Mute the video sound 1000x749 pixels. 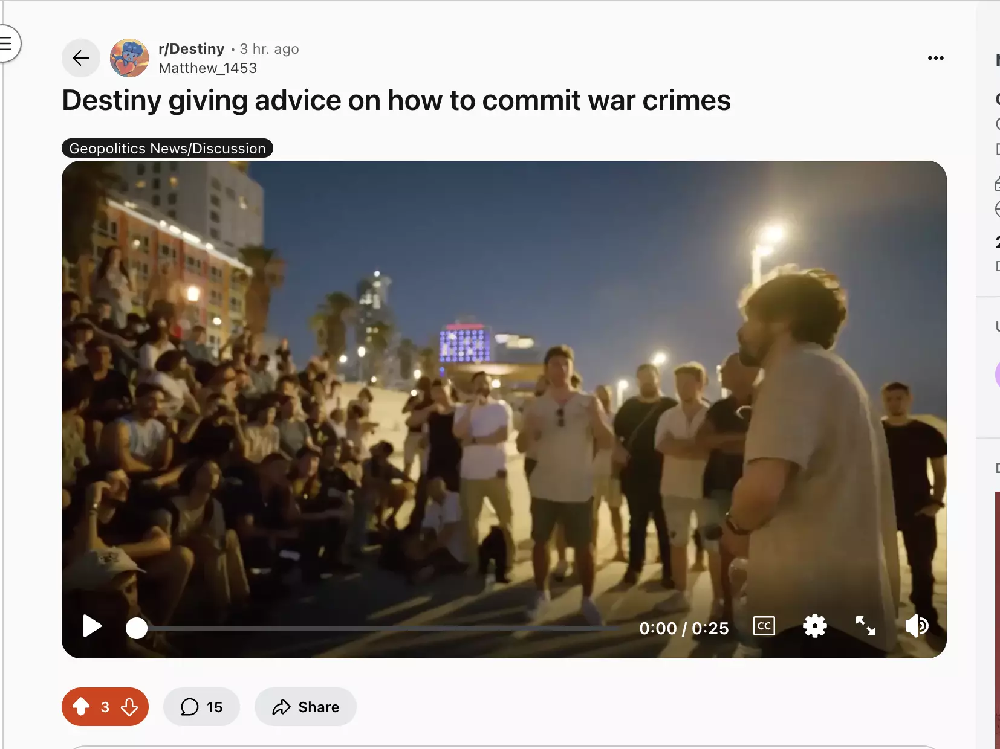917,626
